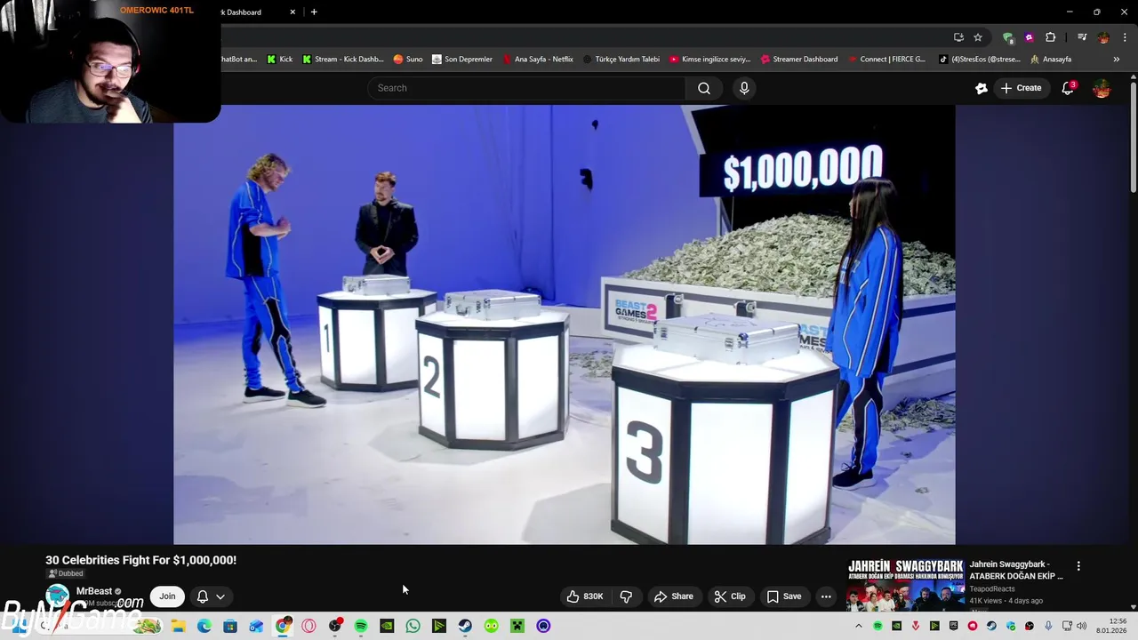Image resolution: width=1138 pixels, height=640 pixels.
Task: Open the purple extension icon in toolbar
Action: point(1029,37)
